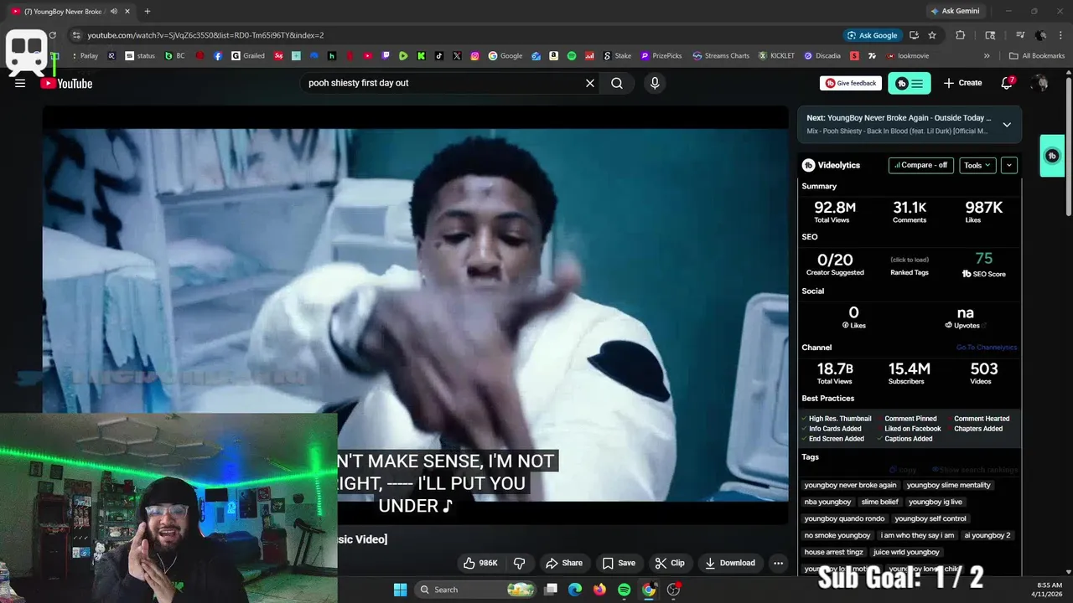
Task: Click the browser address bar URL
Action: click(x=205, y=35)
